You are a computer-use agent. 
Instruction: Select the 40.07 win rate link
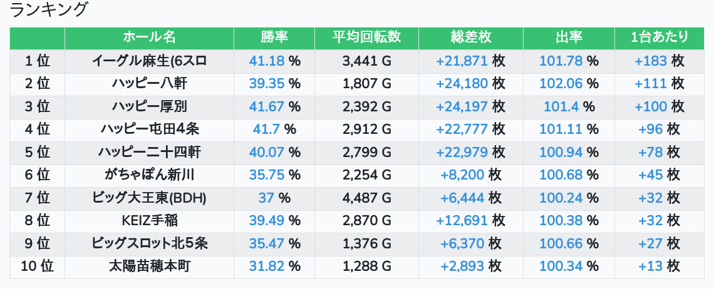coord(267,152)
